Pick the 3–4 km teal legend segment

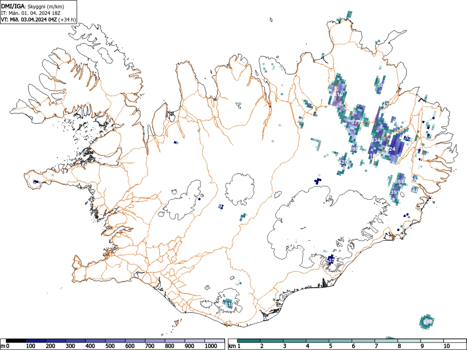(295, 341)
